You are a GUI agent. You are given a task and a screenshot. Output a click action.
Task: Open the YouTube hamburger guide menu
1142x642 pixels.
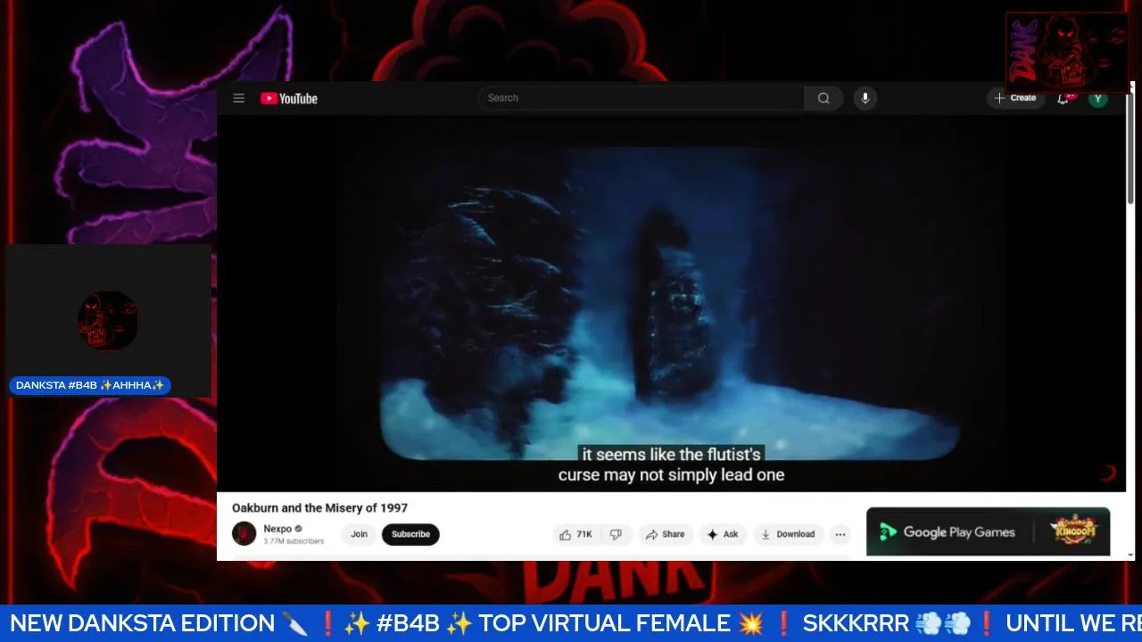point(238,98)
